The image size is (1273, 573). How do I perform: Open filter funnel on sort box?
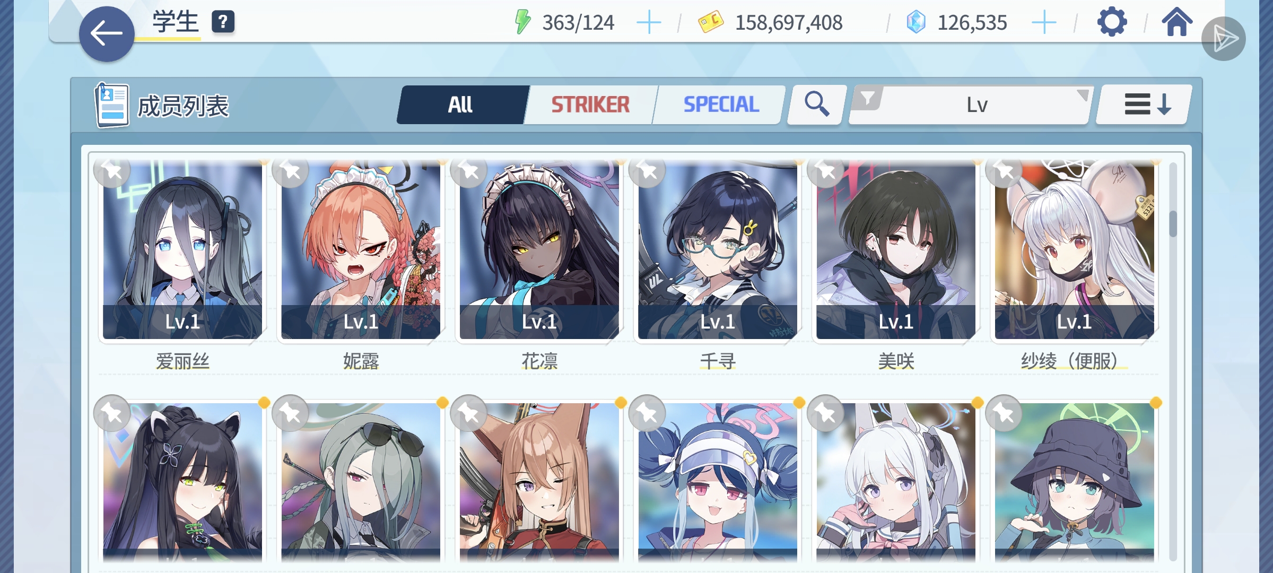point(867,99)
